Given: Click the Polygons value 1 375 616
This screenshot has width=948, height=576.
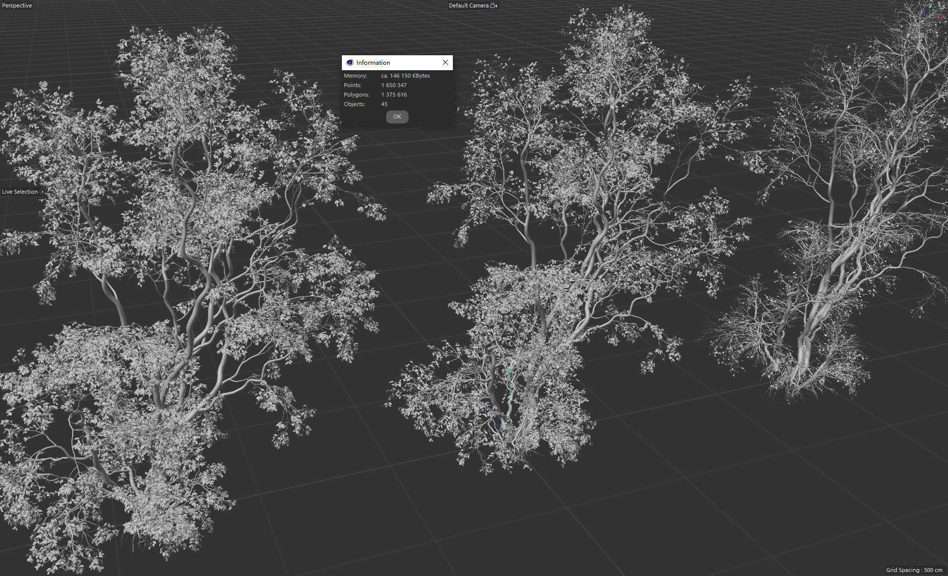Looking at the screenshot, I should pos(394,95).
